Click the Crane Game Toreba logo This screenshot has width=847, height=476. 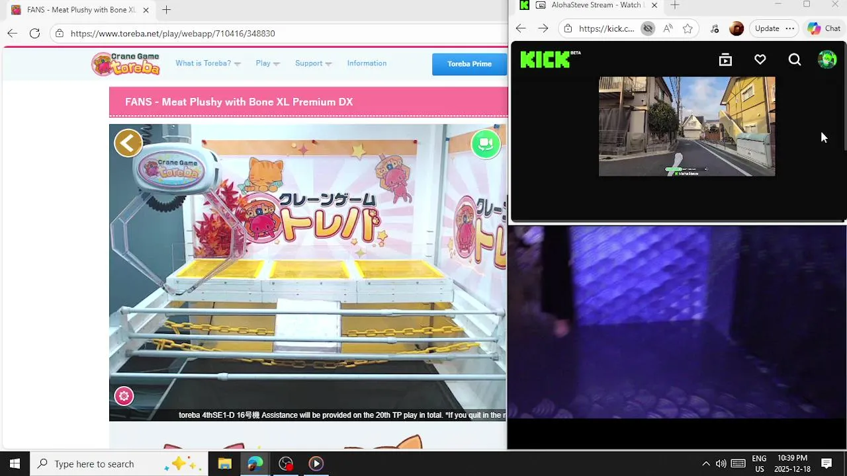click(x=126, y=63)
